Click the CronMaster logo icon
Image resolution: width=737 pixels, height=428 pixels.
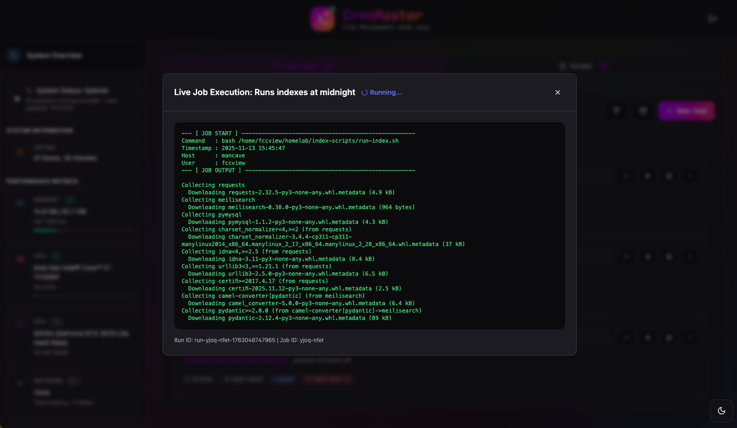[323, 19]
